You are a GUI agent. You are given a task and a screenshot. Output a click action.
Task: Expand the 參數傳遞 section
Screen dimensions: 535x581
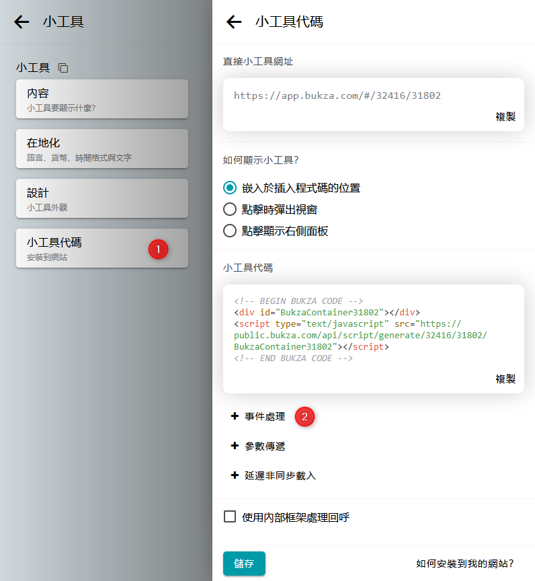click(x=265, y=446)
